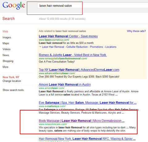Click the www.amorelaser.com URL text
148x142 pixels.
click(x=52, y=88)
